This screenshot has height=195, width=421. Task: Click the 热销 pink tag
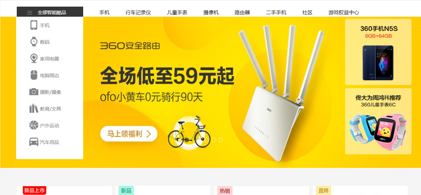pyautogui.click(x=225, y=191)
